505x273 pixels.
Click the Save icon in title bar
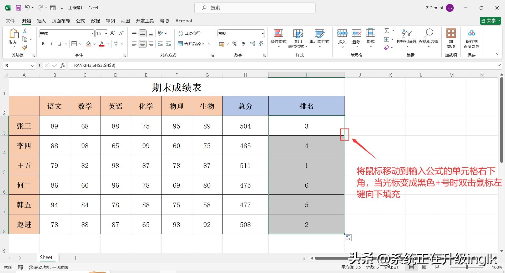point(18,8)
